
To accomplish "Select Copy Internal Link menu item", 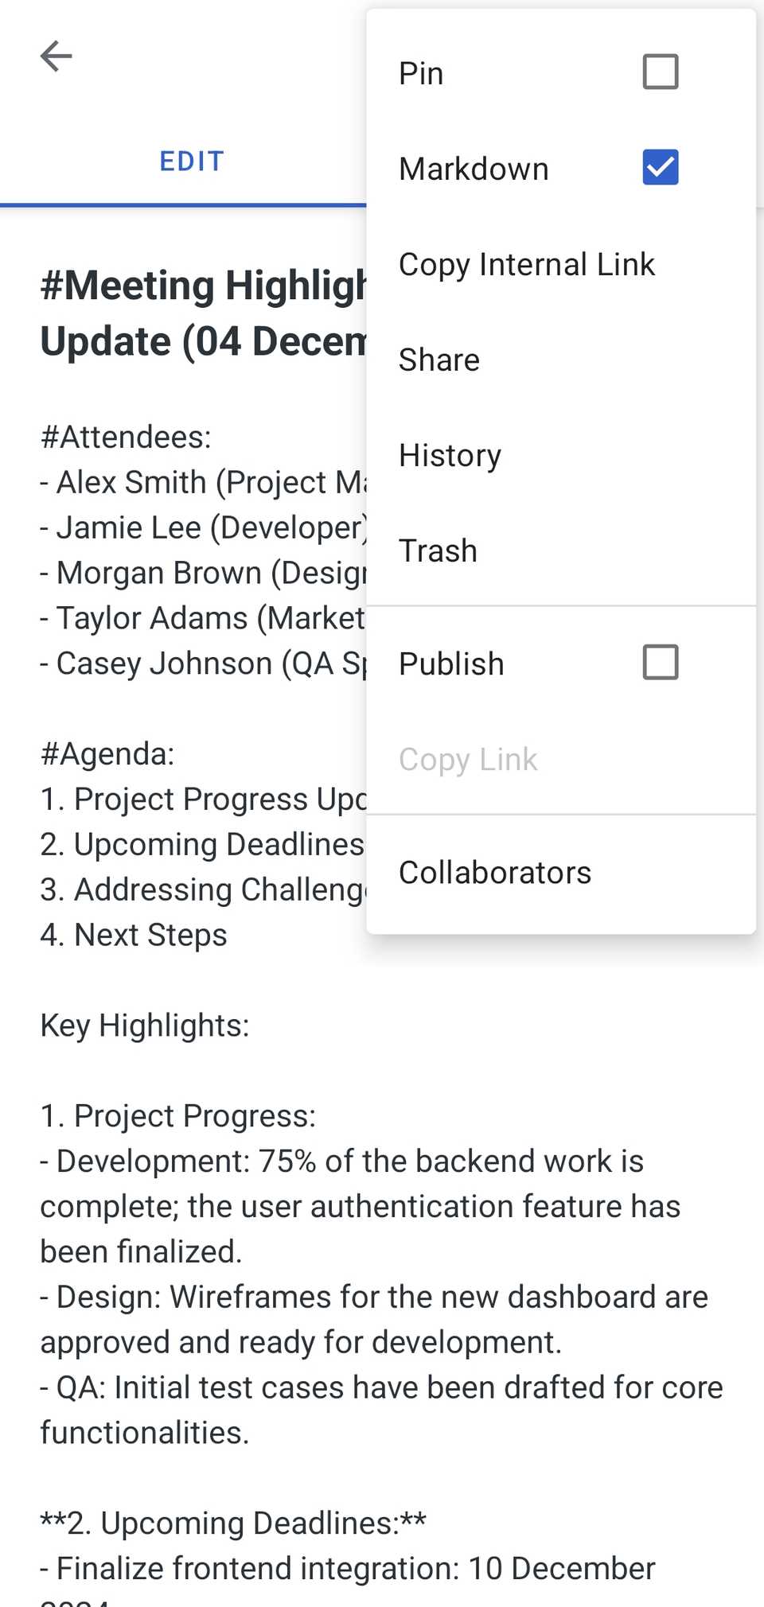I will tap(526, 264).
